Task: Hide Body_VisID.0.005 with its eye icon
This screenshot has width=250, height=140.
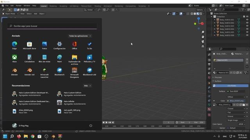Action: (x=247, y=32)
